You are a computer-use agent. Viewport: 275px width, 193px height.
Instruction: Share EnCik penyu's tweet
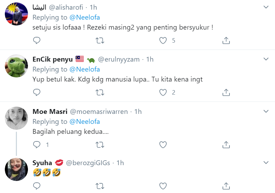point(226,92)
